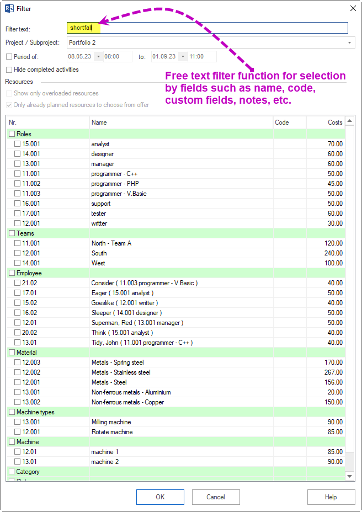Check the Machine types group checkbox

tap(12, 412)
